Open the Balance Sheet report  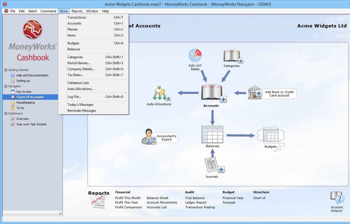coord(158,198)
